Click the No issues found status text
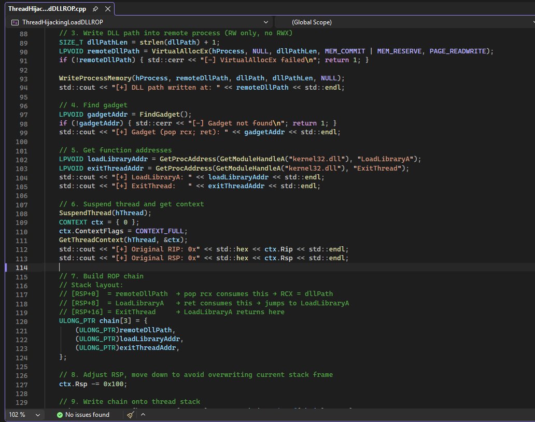 pos(87,415)
